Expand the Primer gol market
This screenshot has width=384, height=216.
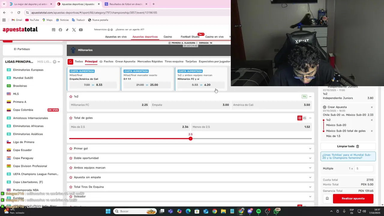(x=310, y=148)
